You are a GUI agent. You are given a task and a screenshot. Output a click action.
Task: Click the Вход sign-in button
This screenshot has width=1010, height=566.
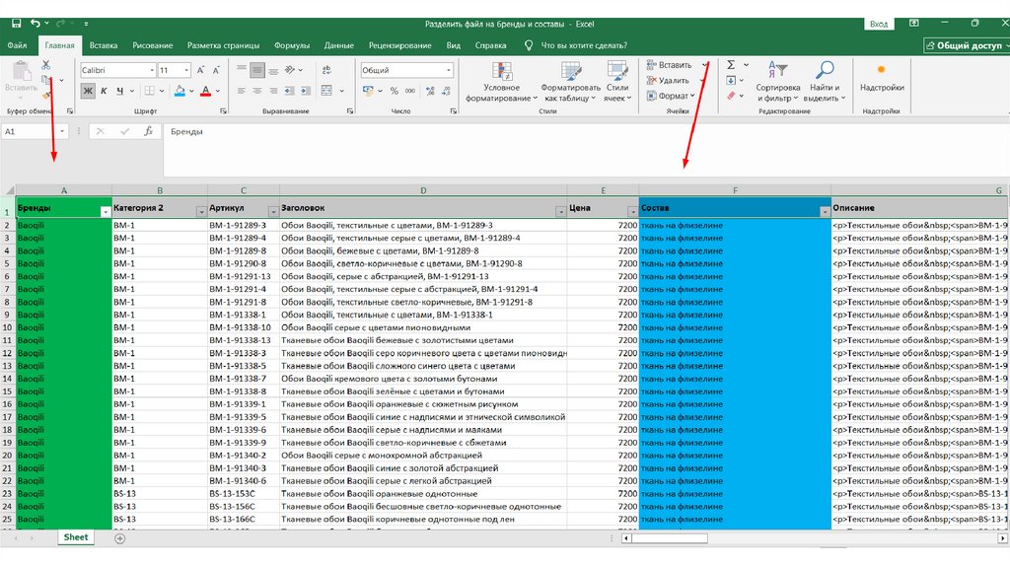(879, 24)
